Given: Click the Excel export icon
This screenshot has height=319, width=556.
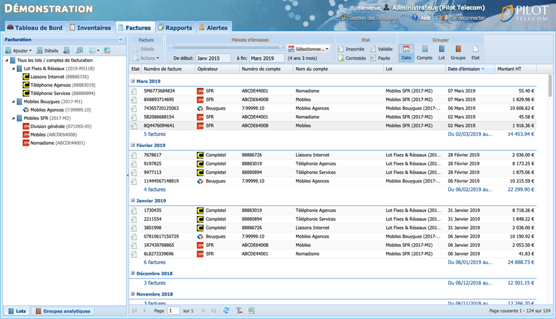Looking at the screenshot, I should [252, 311].
